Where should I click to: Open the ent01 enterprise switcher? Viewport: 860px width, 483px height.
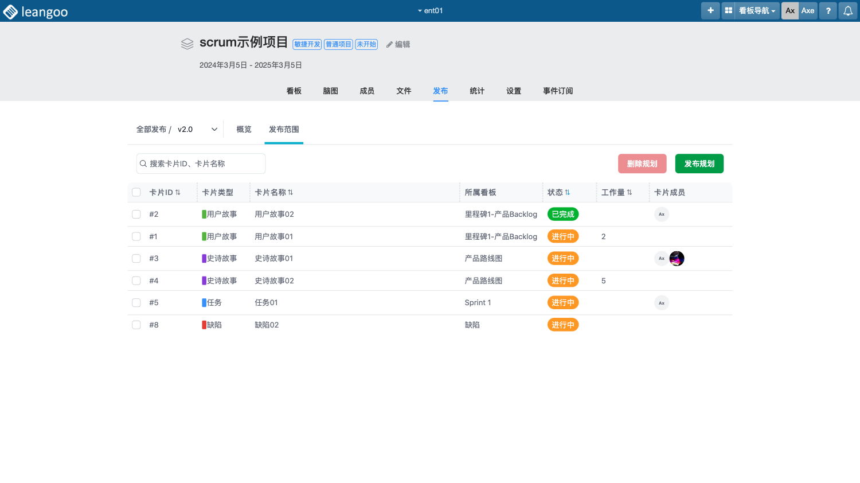pos(430,10)
